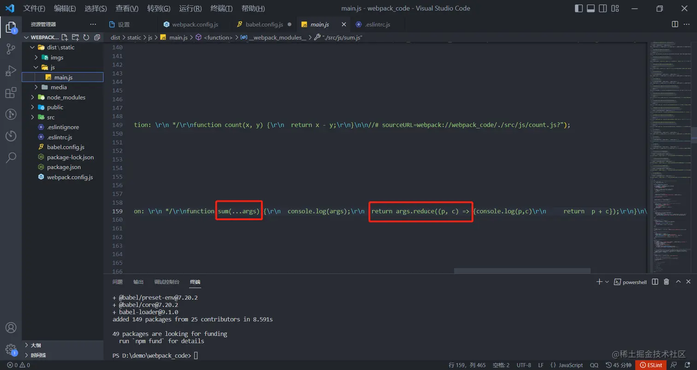Viewport: 697px width, 370px height.
Task: Open the 文件(F) menu
Action: 34,8
